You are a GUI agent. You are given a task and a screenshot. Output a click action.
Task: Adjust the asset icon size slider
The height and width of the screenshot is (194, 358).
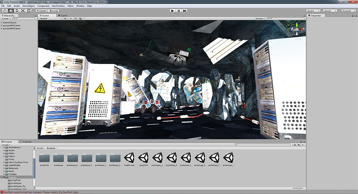pyautogui.click(x=298, y=188)
